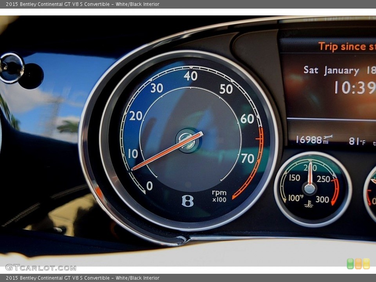
Task: Click the coolant temperature symbol icon
Action: pos(308,204)
